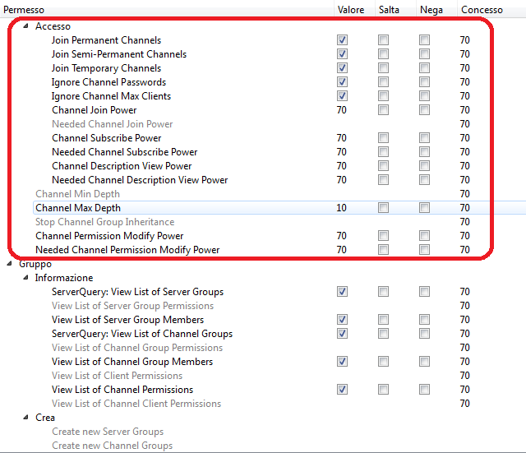Tick Salta for Ignore Channel Max Clients
Screen dimensions: 526x453
coord(383,96)
